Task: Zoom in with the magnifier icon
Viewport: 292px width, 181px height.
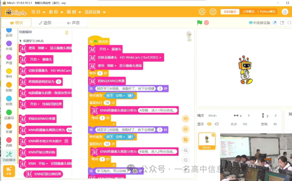Action: tap(186, 150)
